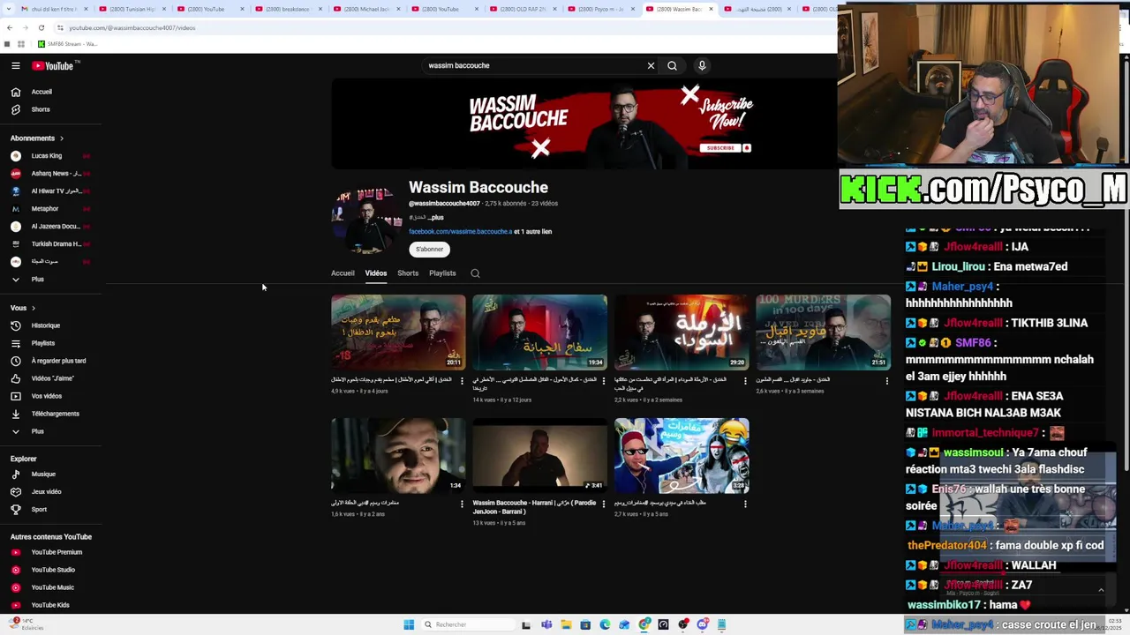Expand channel description "...plus"
This screenshot has width=1130, height=635.
[436, 217]
